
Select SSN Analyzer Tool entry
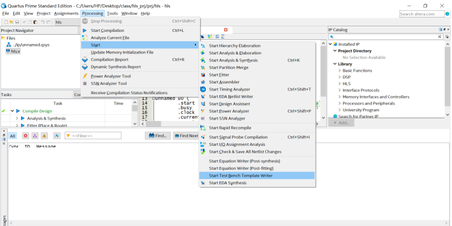coord(140,84)
